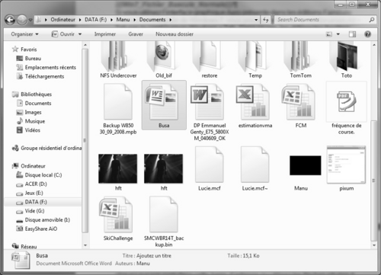
Task: Toggle the preview pane icon
Action: pyautogui.click(x=352, y=34)
